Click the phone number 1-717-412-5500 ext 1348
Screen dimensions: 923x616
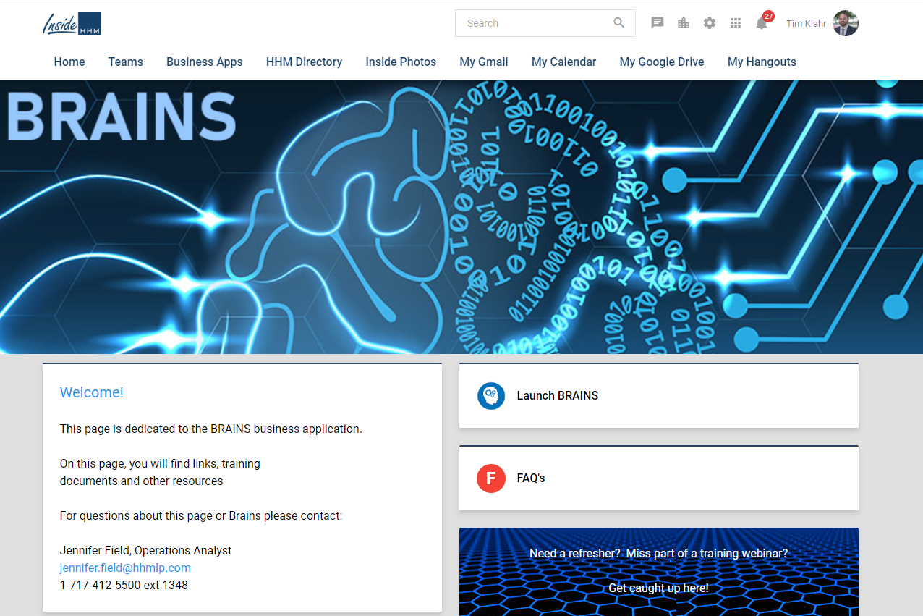(x=124, y=586)
